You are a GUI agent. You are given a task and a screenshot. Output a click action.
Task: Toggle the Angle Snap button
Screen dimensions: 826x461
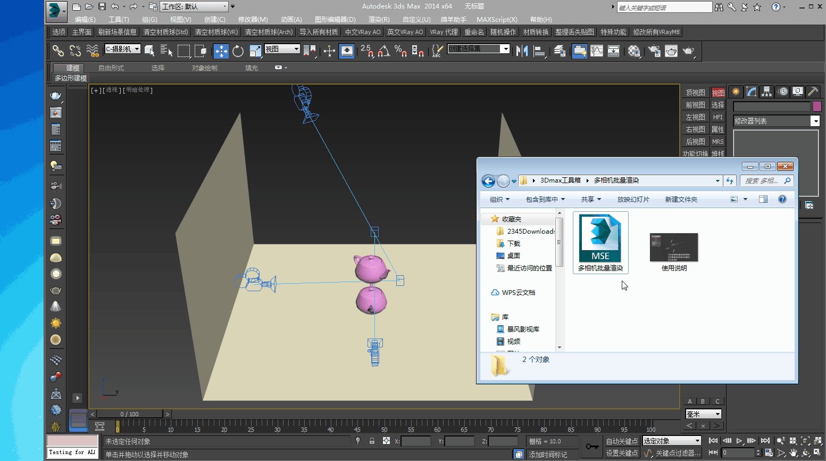point(383,51)
